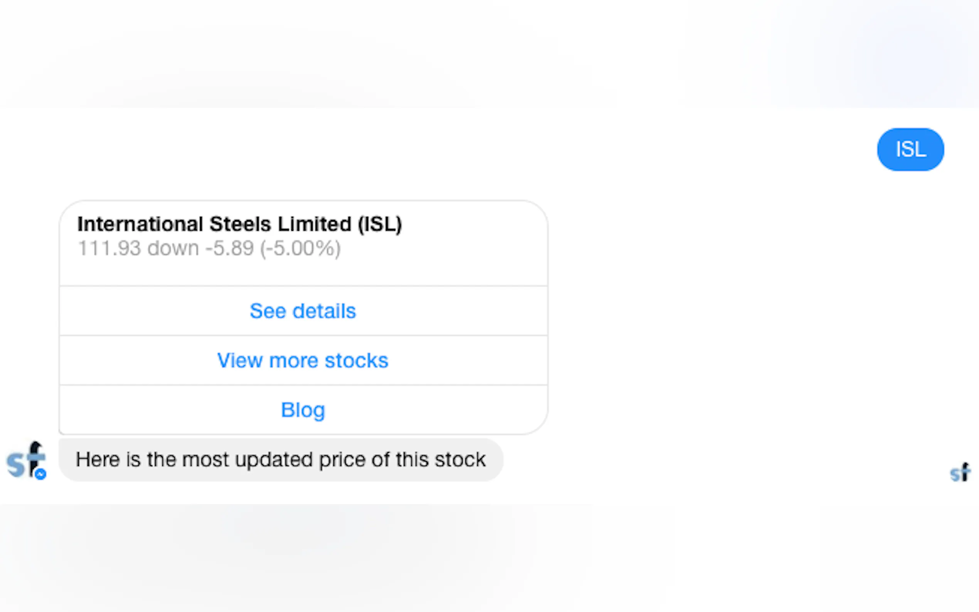
Task: Open the See details link
Action: [303, 311]
